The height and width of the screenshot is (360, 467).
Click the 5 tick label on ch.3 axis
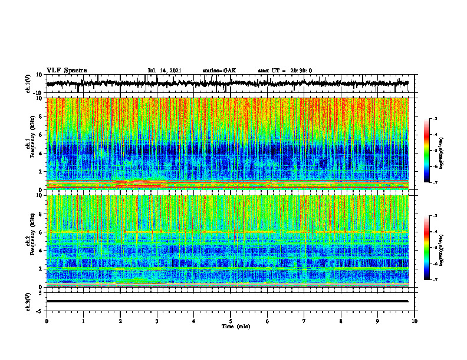point(41,293)
